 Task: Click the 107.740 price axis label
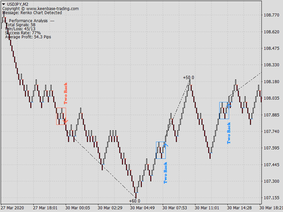(272, 132)
